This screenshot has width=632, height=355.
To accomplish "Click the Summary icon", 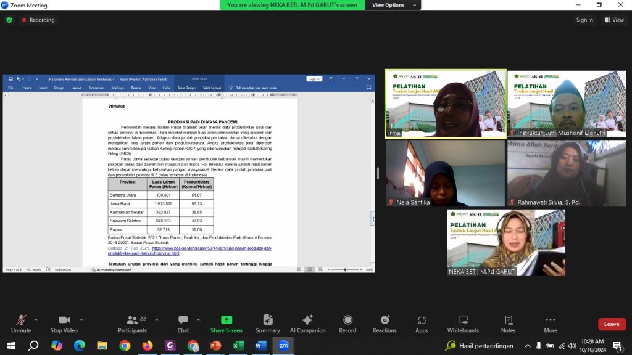I will (267, 322).
